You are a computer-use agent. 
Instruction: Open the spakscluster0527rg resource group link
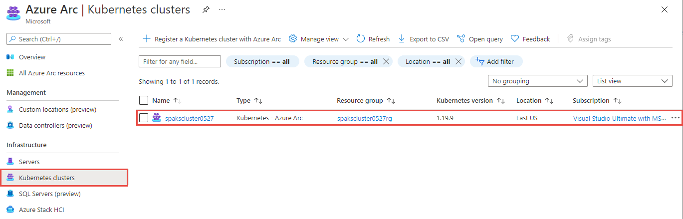(364, 118)
